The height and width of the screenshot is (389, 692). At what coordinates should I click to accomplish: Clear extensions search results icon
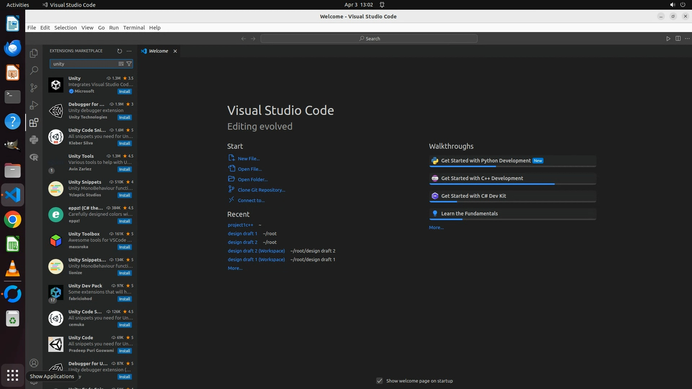pyautogui.click(x=121, y=64)
